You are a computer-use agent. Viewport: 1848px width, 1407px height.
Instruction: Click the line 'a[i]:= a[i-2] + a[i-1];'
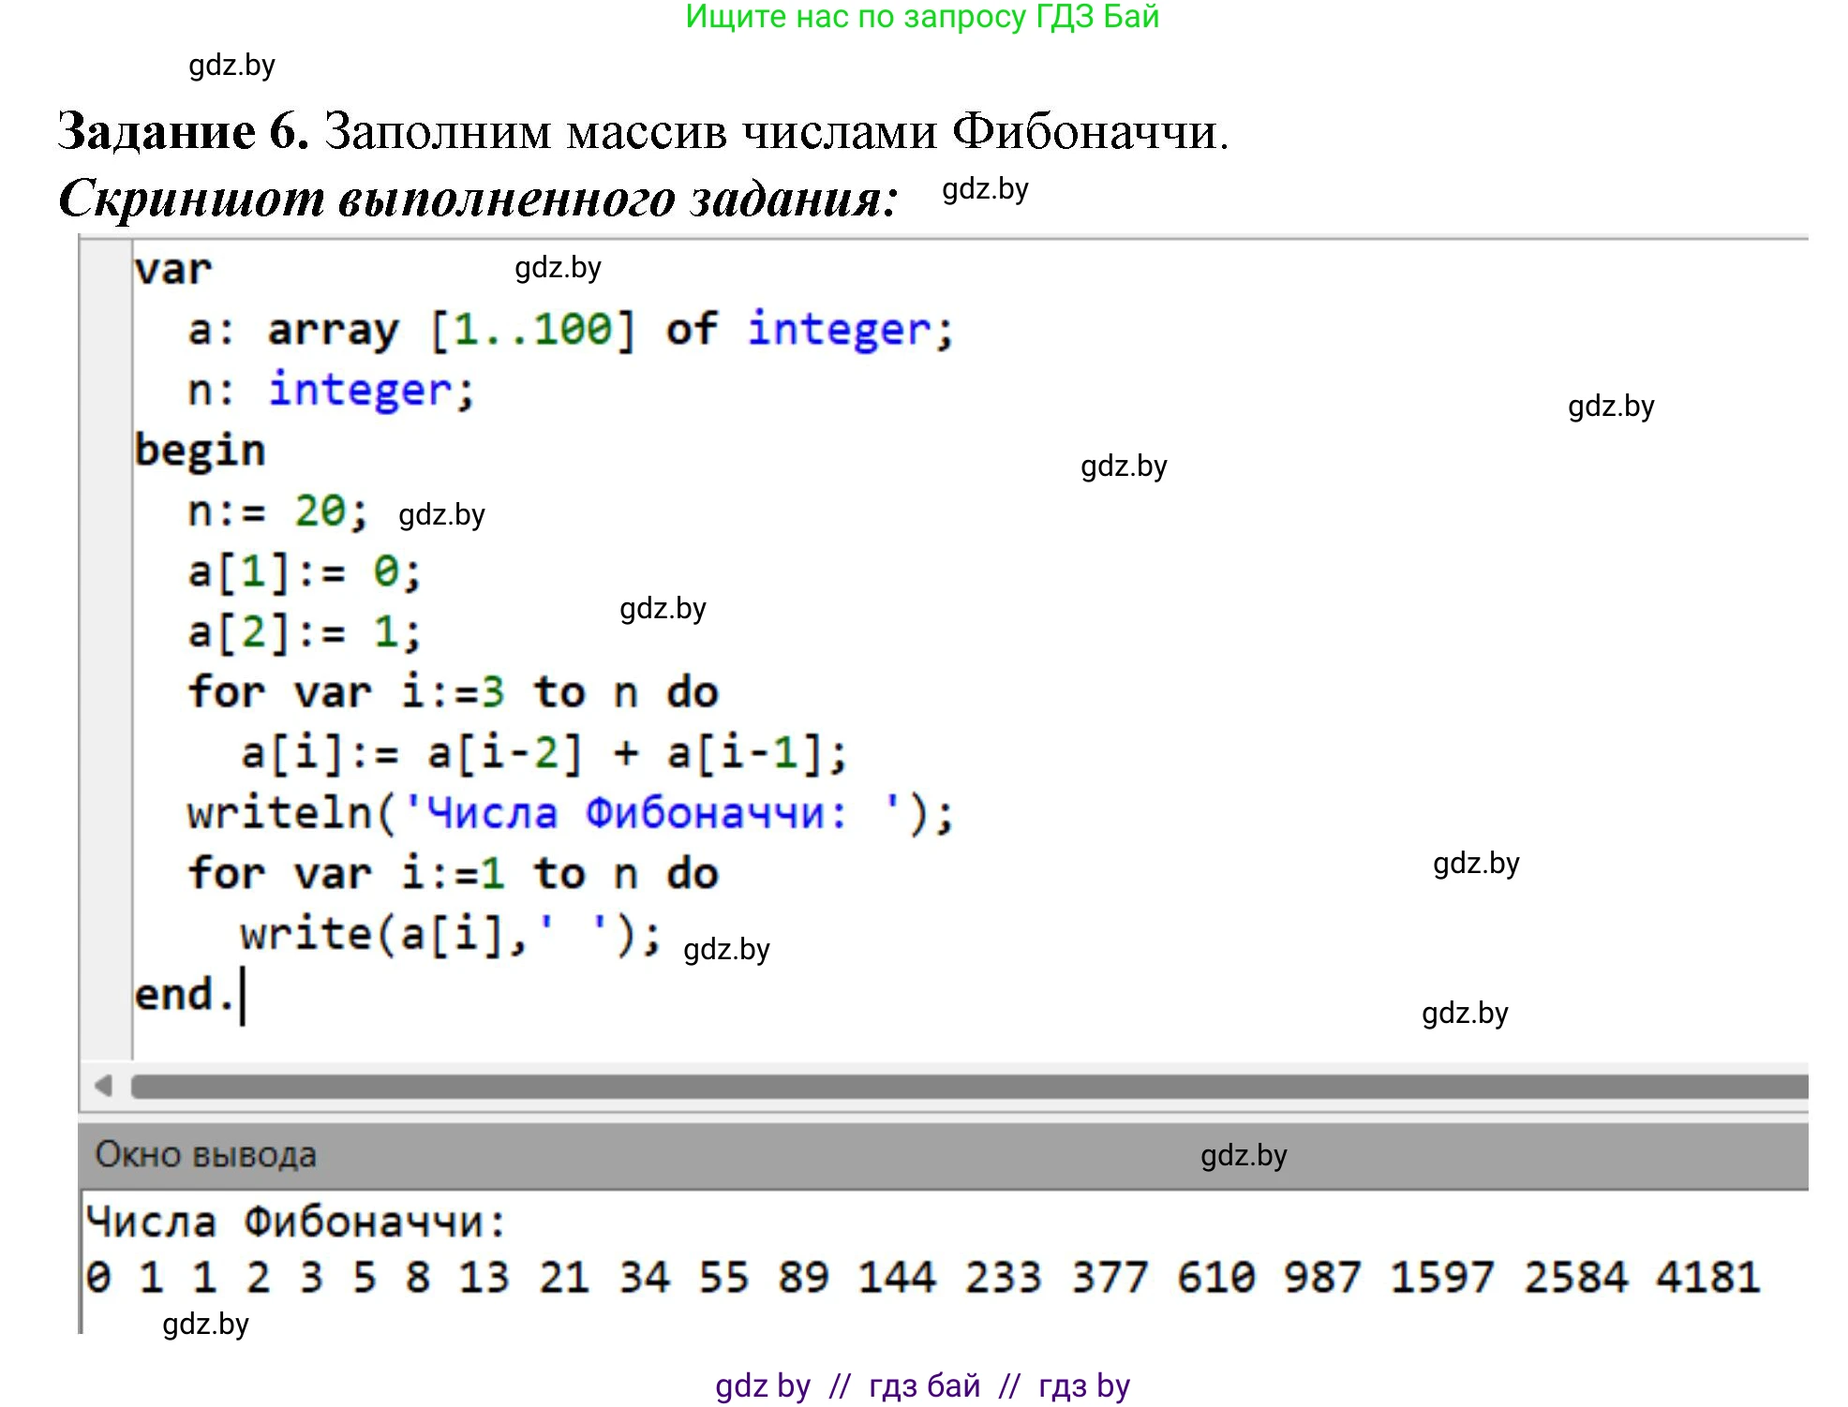coord(544,753)
